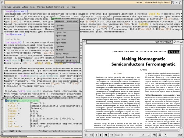Click the DMS.bib mode line
This screenshot has height=138, width=184.
42,131
